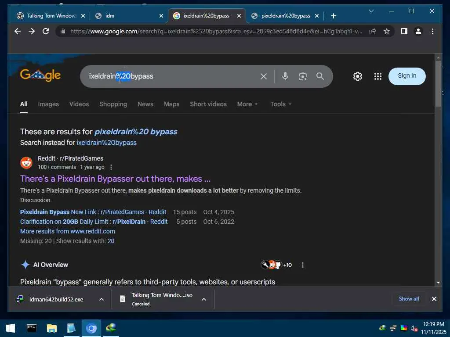This screenshot has width=450, height=337.
Task: Go back to the previous page
Action: pos(18,31)
